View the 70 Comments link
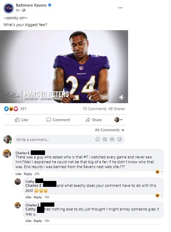The image size is (171, 232). (94, 109)
